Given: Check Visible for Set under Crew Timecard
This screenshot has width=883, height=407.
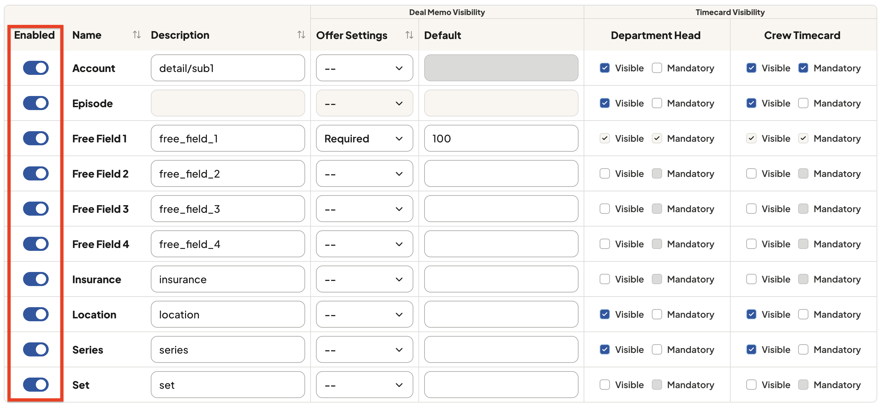Looking at the screenshot, I should tap(751, 384).
